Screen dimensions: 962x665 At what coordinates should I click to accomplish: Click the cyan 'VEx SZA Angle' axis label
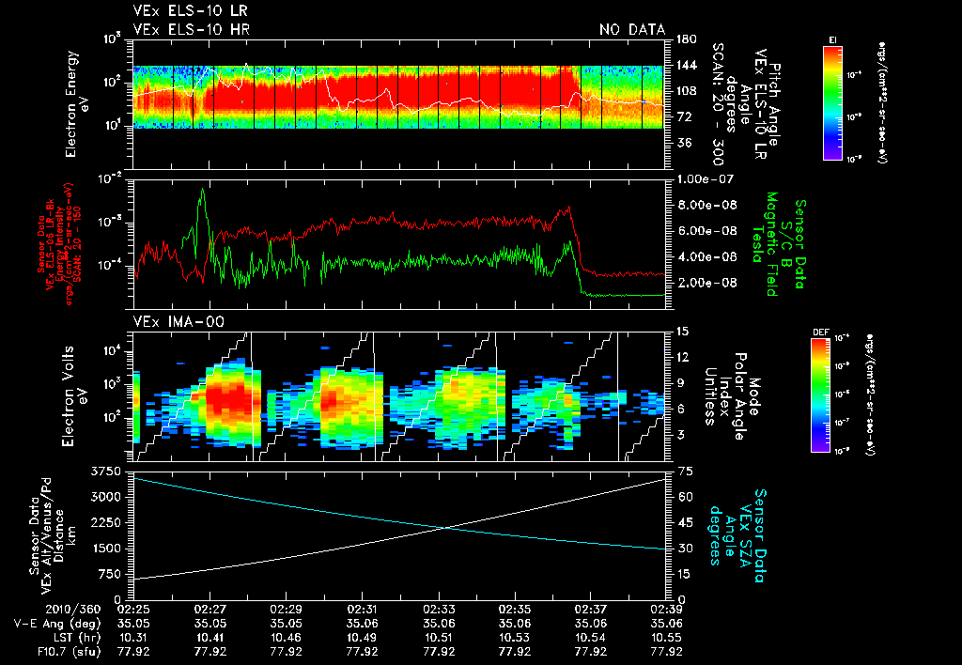737,535
